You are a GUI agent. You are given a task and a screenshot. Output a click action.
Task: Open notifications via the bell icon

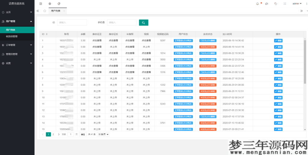tap(257, 4)
